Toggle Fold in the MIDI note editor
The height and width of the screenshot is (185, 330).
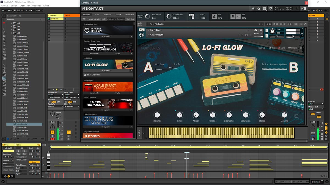click(x=44, y=145)
